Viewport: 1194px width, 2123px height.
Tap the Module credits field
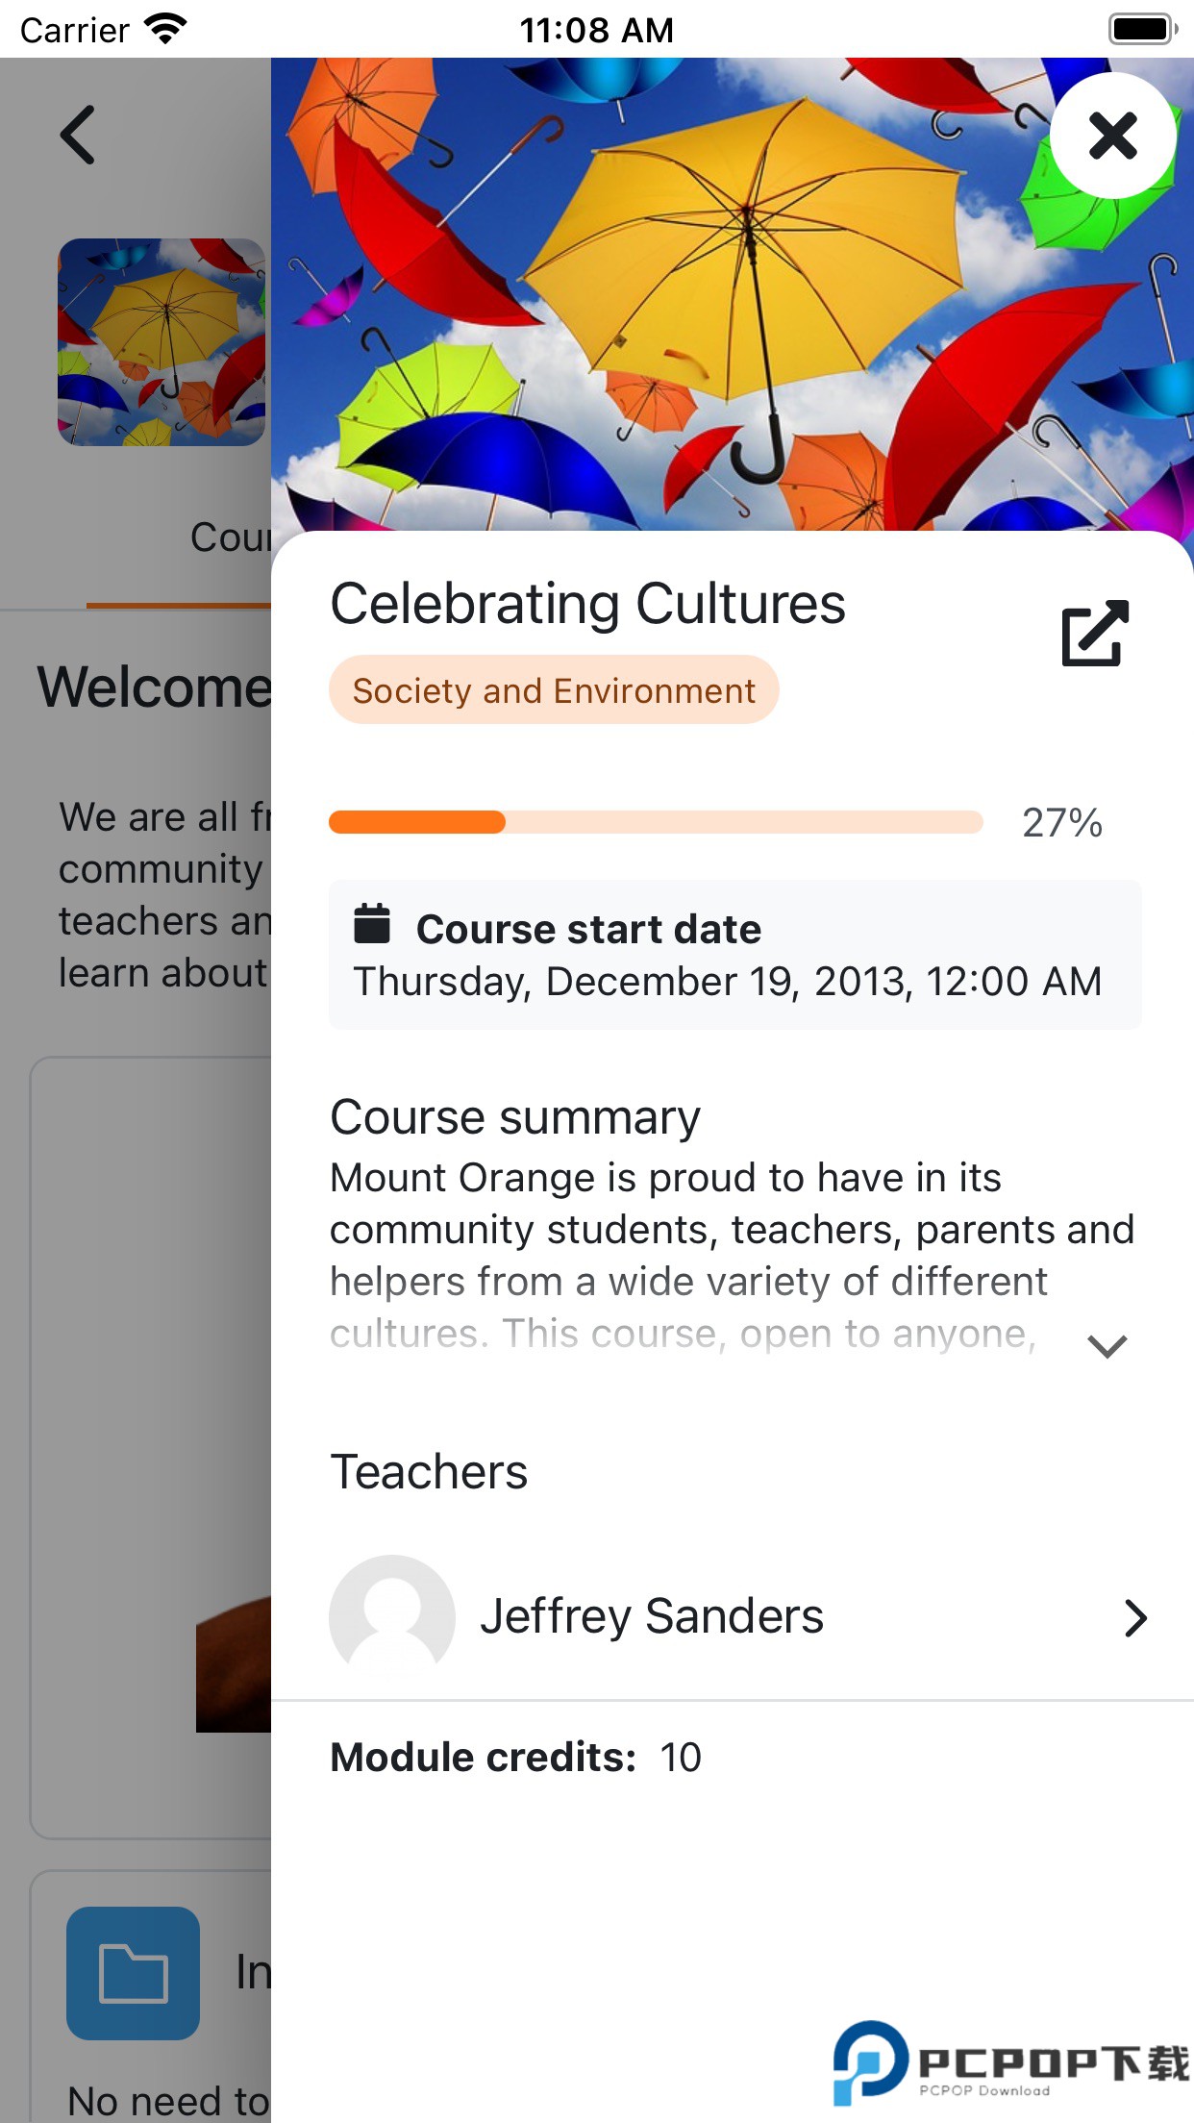tap(516, 1757)
